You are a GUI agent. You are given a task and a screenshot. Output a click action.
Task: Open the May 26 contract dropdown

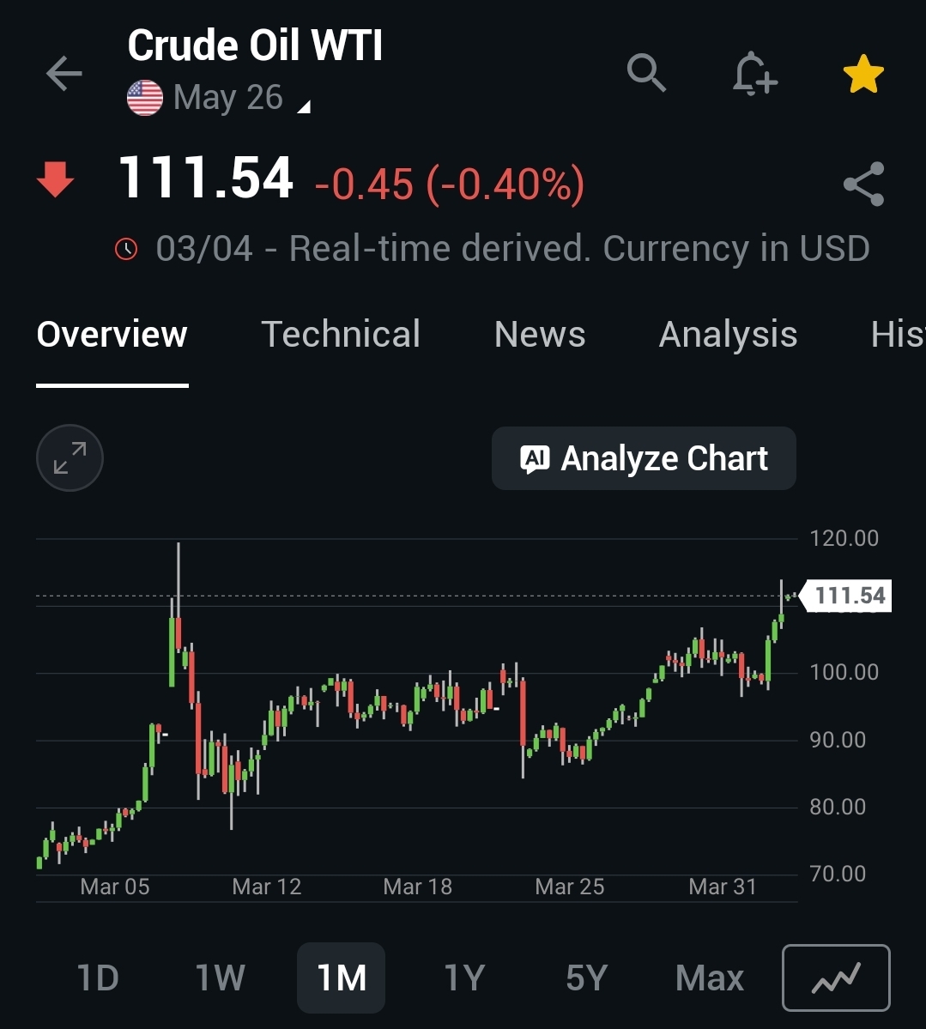(227, 98)
